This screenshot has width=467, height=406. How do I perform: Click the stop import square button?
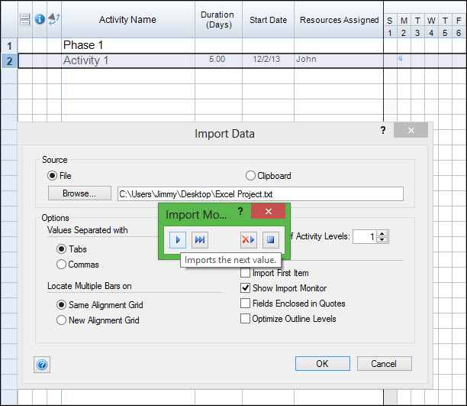pos(270,240)
